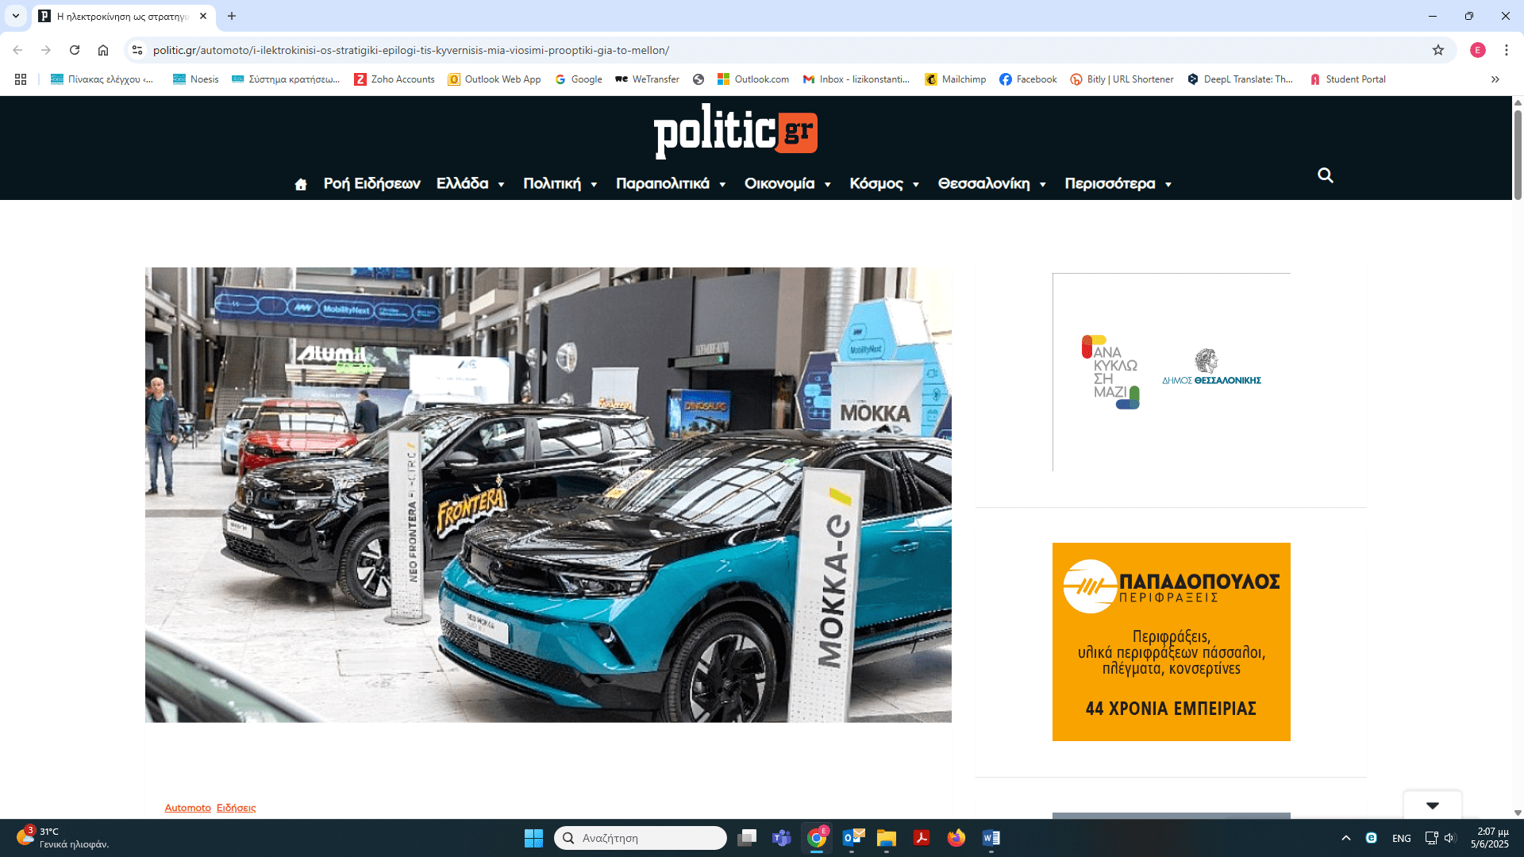Click the view site information icon
Screen dimensions: 1524x857
pyautogui.click(x=137, y=50)
